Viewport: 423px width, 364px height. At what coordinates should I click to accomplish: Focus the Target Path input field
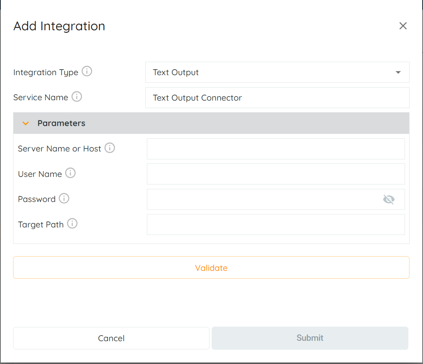276,224
